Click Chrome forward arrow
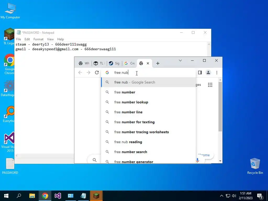The width and height of the screenshot is (268, 201). (88, 73)
